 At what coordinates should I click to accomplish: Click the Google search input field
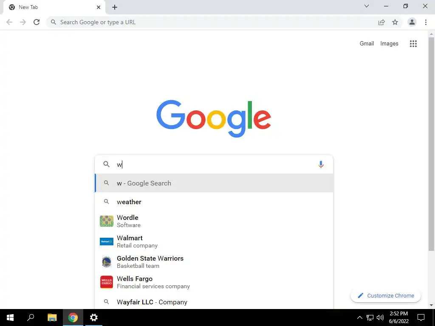(x=214, y=164)
